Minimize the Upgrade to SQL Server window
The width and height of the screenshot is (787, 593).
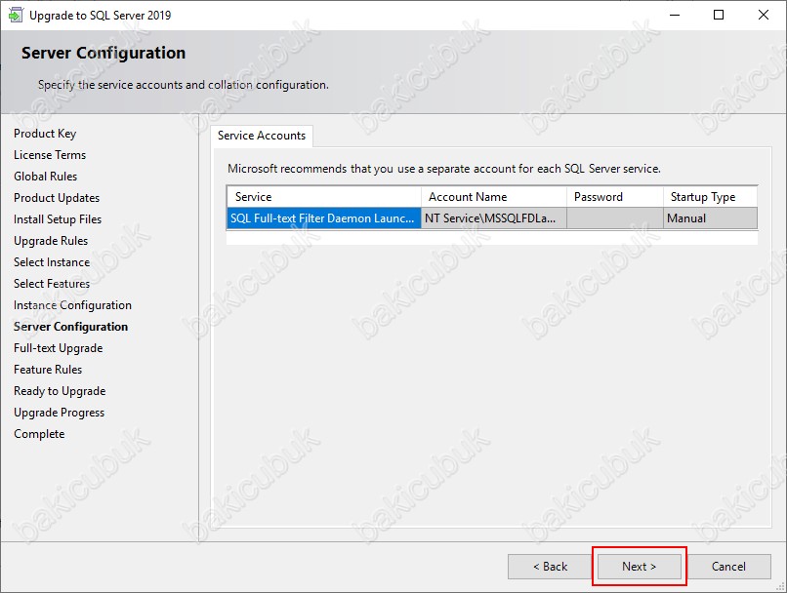675,15
